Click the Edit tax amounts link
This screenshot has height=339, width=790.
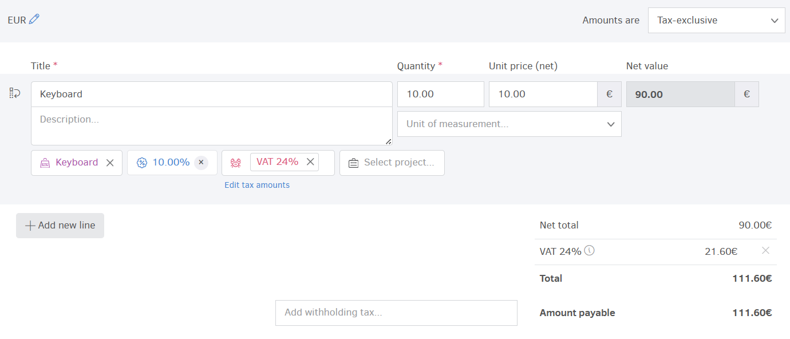(x=257, y=184)
